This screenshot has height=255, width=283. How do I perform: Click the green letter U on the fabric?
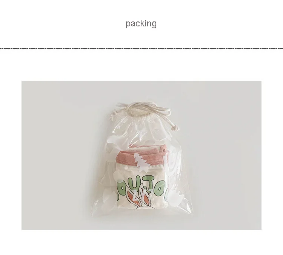135,183
